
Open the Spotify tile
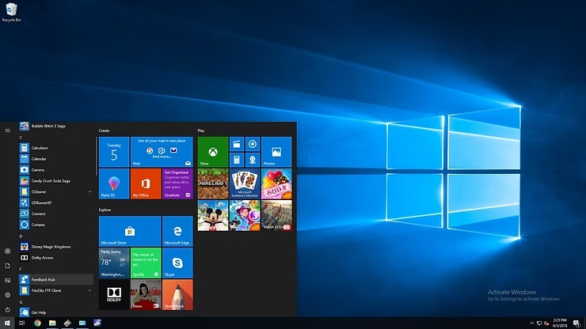pyautogui.click(x=146, y=263)
